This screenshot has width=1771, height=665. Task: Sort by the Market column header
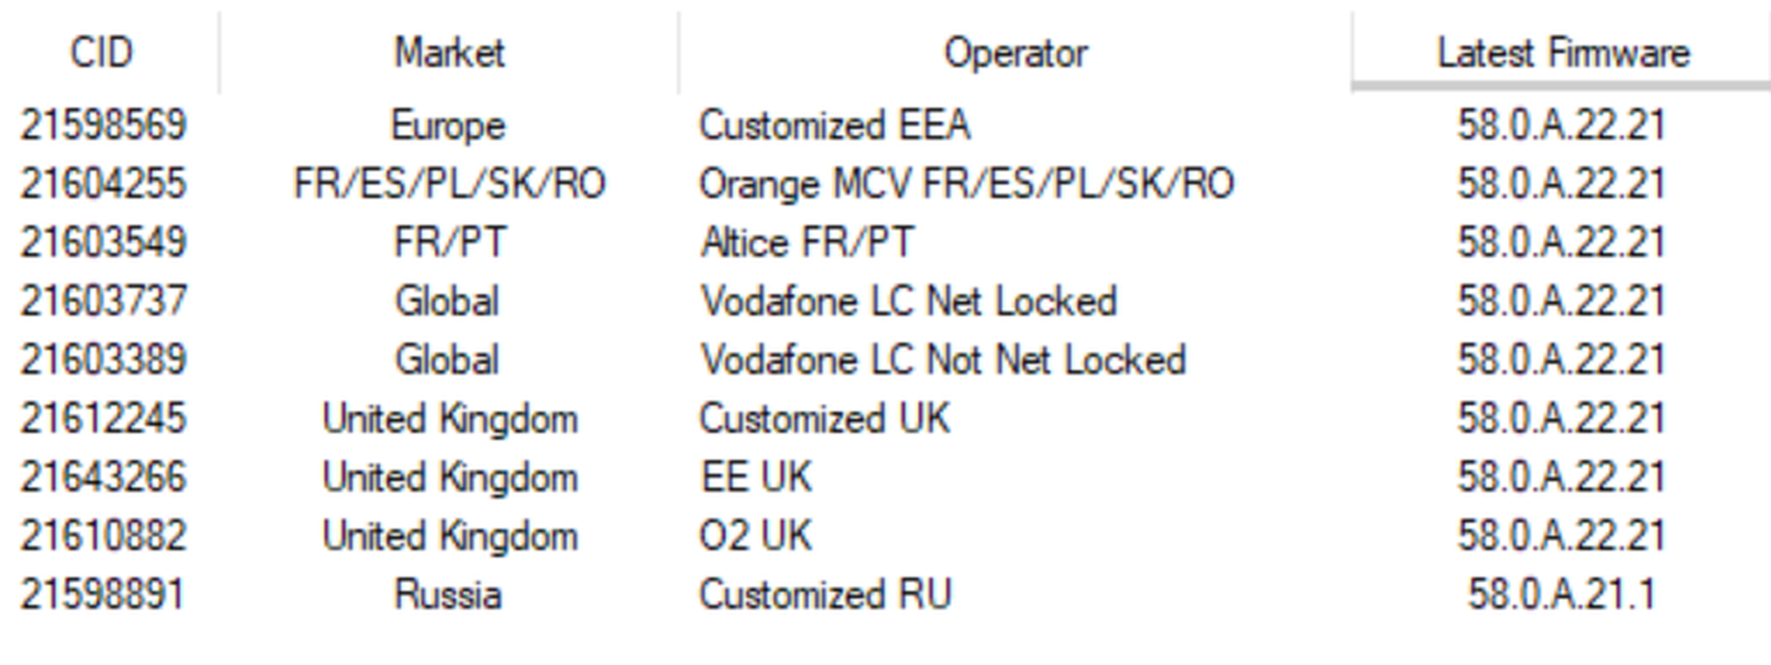(449, 53)
